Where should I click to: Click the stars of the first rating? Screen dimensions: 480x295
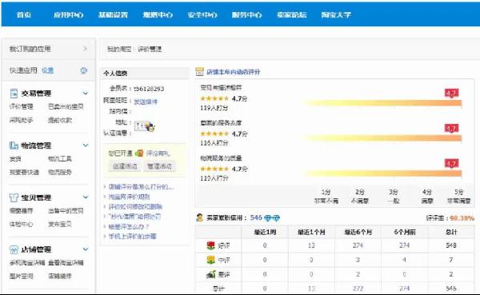coord(214,98)
